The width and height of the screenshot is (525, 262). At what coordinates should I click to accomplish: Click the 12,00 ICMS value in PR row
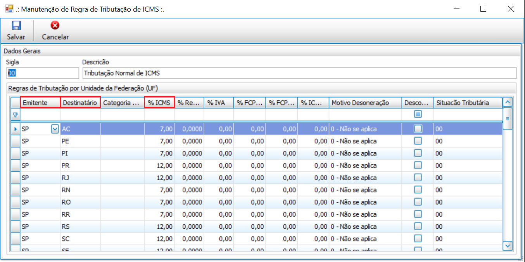(x=159, y=165)
